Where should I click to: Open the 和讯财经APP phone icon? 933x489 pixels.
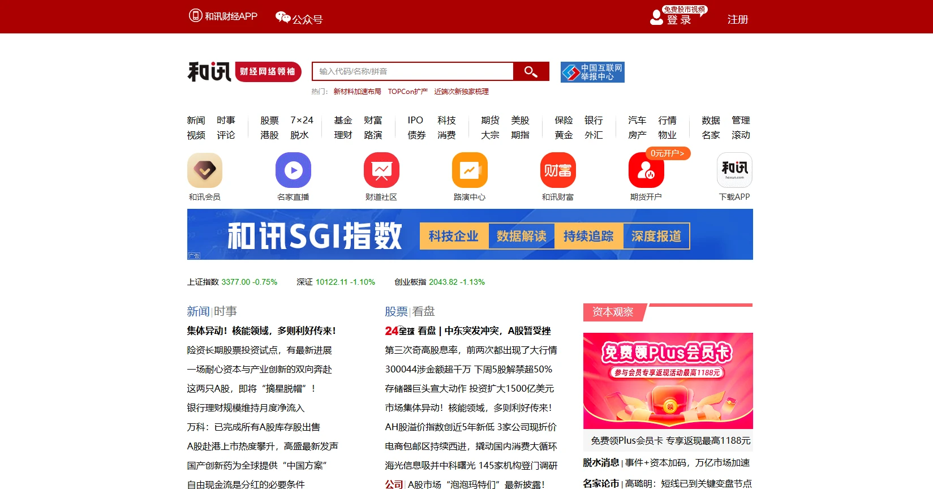pyautogui.click(x=195, y=16)
